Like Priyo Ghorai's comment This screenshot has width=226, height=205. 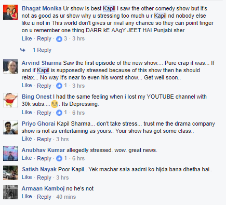point(26,139)
